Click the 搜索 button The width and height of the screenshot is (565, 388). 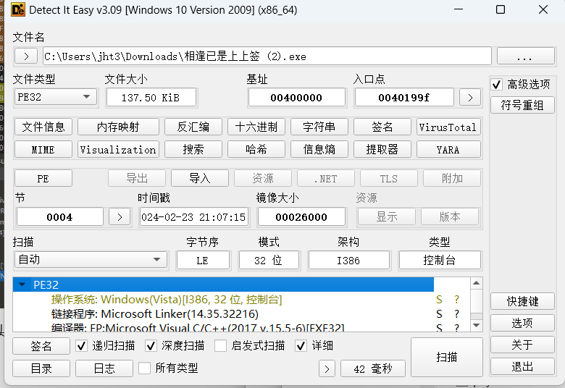coord(193,150)
